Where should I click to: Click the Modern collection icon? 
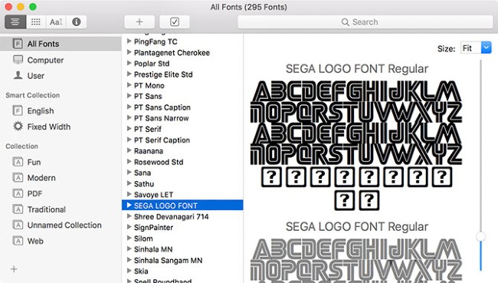(x=18, y=177)
